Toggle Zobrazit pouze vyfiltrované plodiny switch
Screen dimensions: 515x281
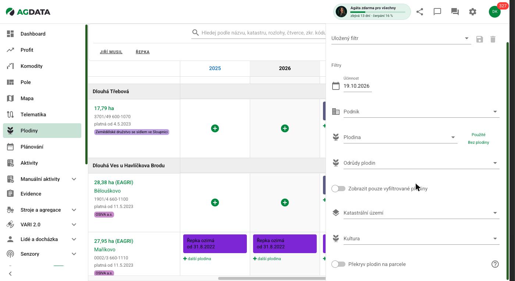[338, 189]
